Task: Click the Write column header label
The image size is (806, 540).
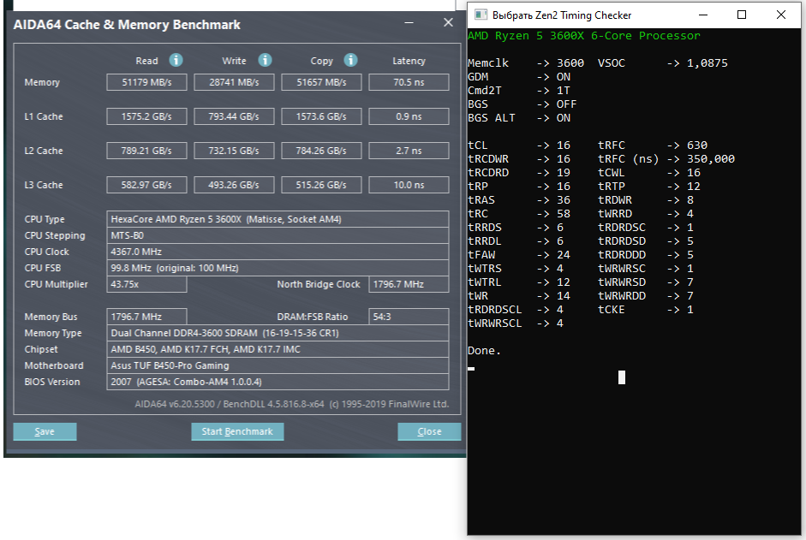Action: [234, 61]
